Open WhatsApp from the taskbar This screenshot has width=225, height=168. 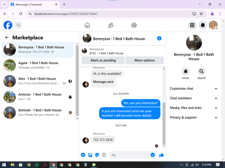(x=37, y=165)
